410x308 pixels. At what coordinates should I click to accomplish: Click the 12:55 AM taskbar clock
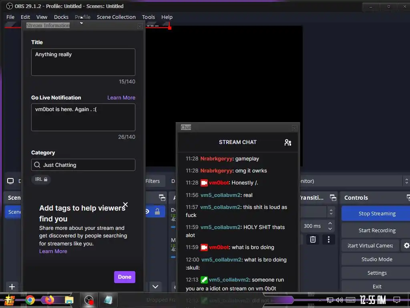coord(373,300)
